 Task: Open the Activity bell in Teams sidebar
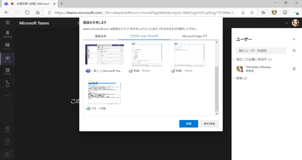(x=8, y=34)
